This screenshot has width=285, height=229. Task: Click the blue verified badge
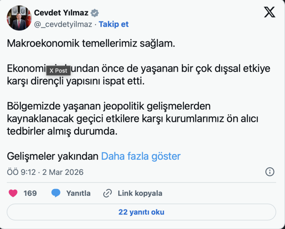tap(95, 13)
